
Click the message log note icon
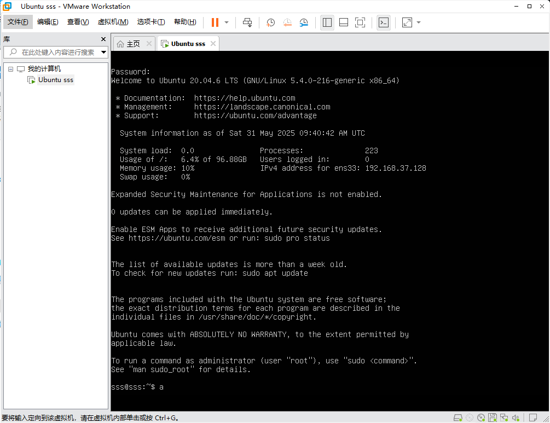(x=533, y=418)
